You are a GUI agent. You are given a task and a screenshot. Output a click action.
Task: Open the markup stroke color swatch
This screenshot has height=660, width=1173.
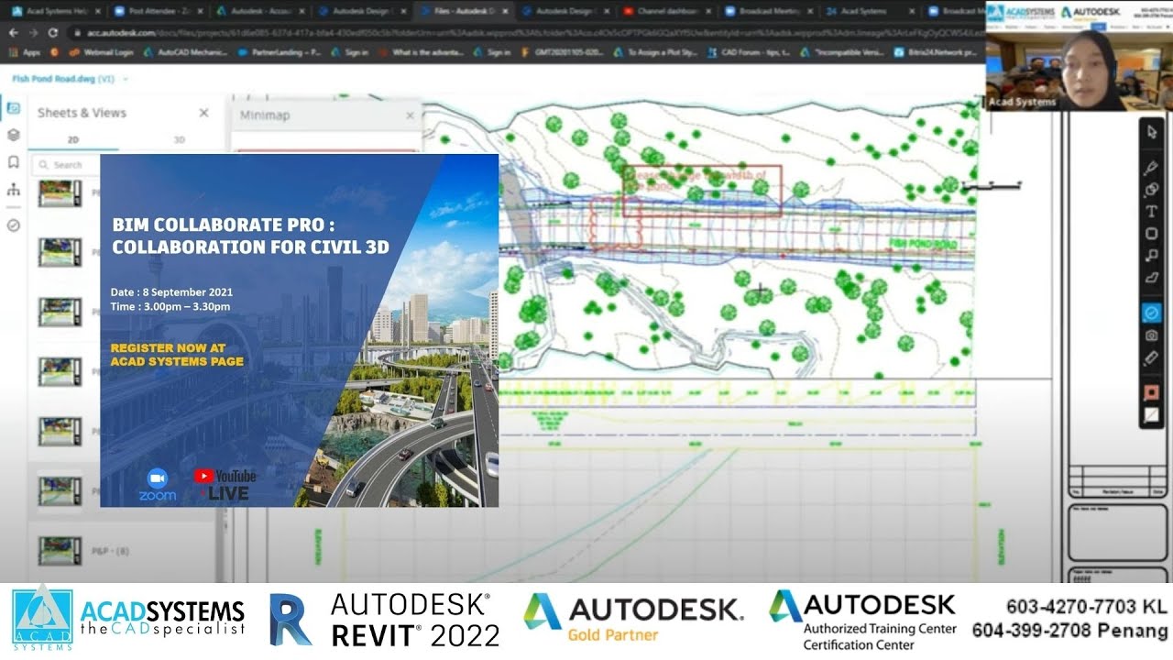(x=1152, y=392)
